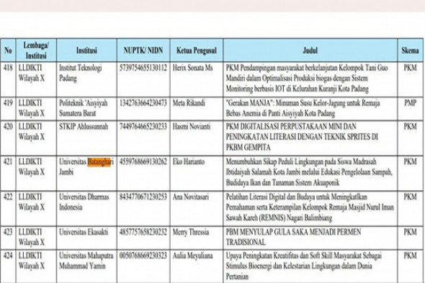
Task: Select row number 422
Action: (8, 197)
